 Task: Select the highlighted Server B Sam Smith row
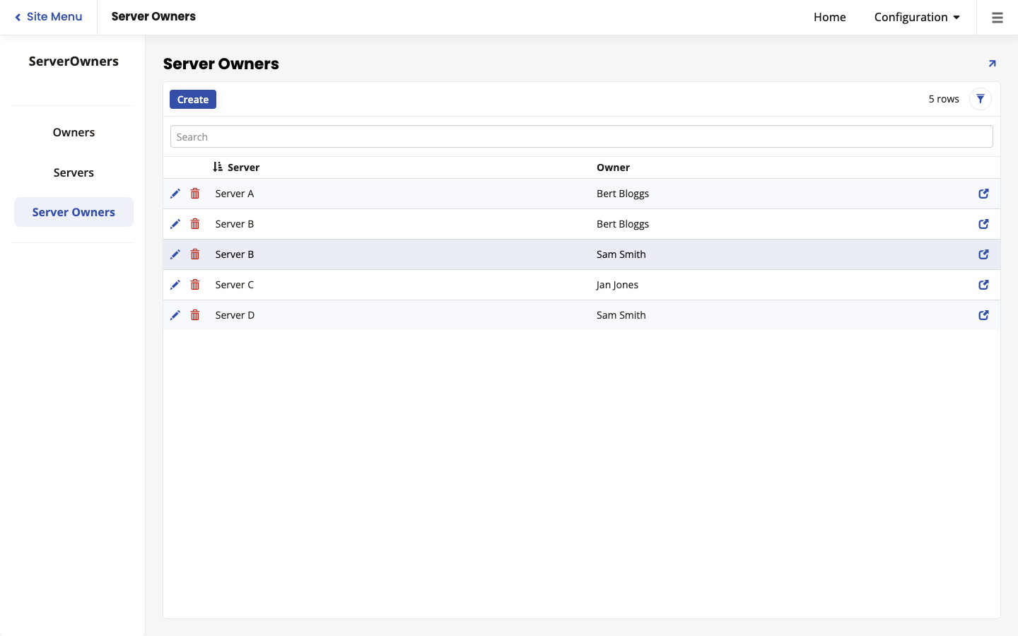[495, 254]
